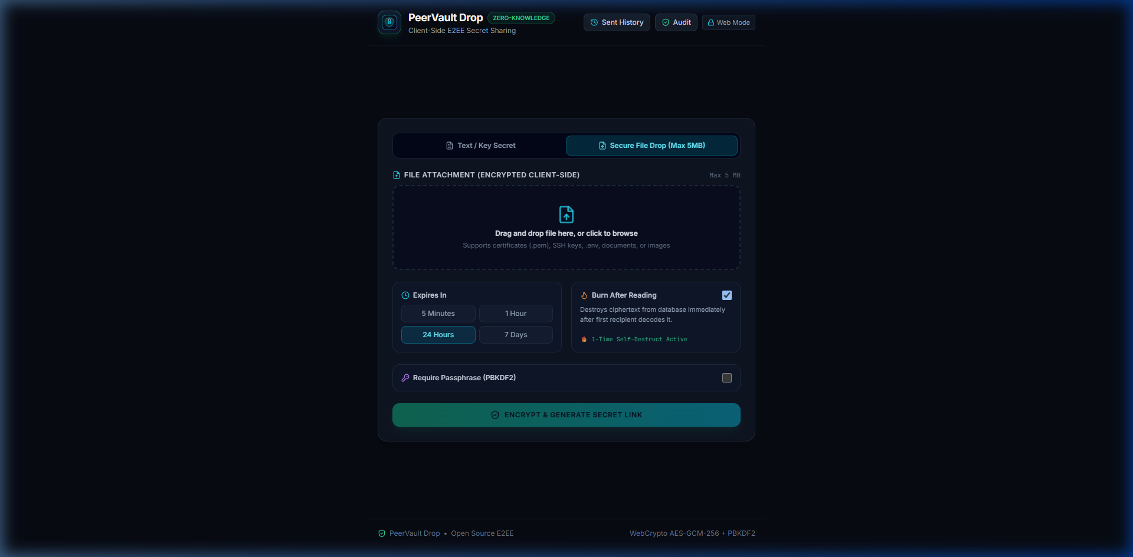The width and height of the screenshot is (1133, 557).
Task: Click '1-Time Self-Destruct Active' status text
Action: click(639, 340)
